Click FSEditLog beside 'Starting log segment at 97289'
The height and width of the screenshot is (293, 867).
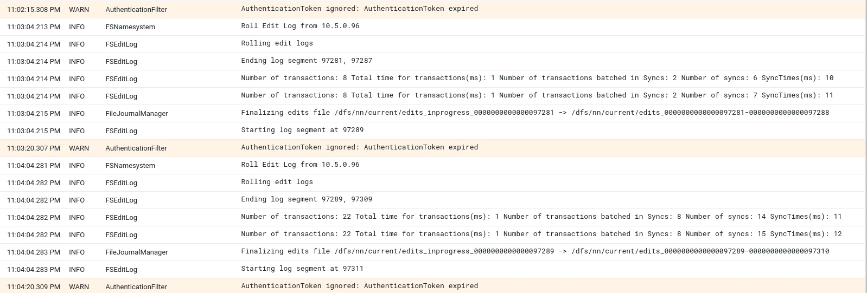point(121,131)
